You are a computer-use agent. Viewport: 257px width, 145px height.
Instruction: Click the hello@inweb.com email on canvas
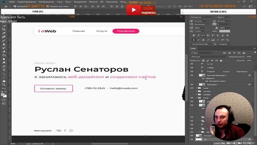click(124, 88)
